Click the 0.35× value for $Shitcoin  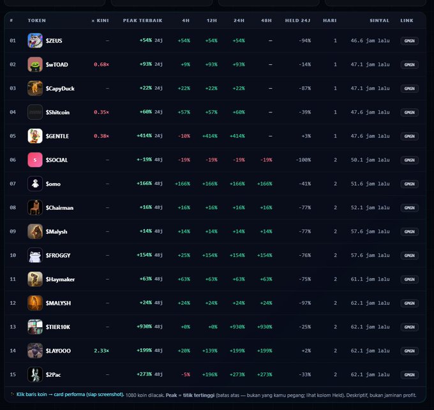[x=101, y=112]
